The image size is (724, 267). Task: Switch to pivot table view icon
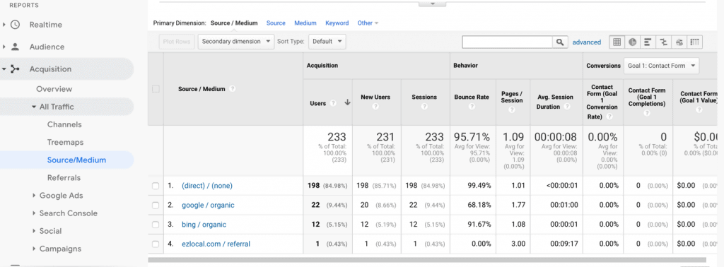click(695, 42)
